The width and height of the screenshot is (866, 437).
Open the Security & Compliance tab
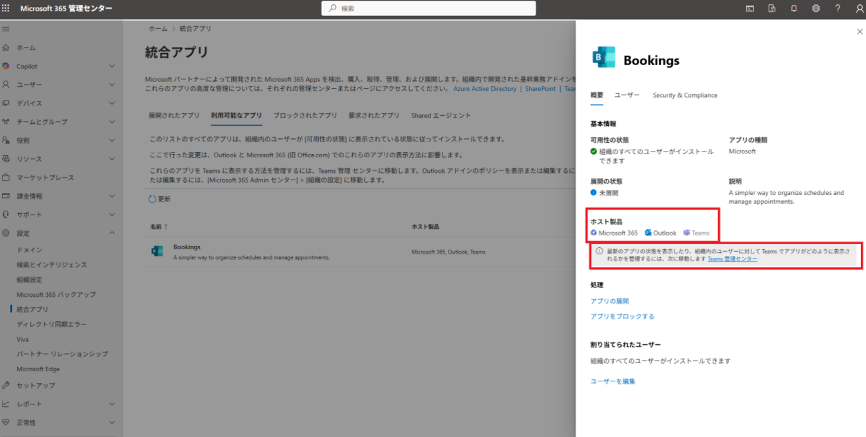[x=685, y=95]
